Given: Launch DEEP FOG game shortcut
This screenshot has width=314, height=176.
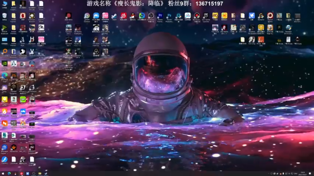Looking at the screenshot, I should click(243, 29).
